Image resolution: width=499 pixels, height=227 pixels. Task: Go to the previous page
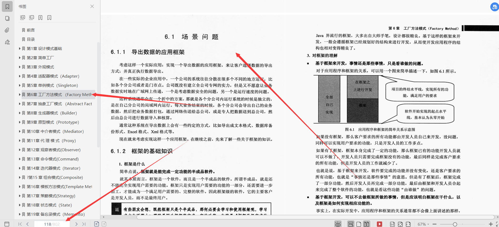(x=28, y=224)
